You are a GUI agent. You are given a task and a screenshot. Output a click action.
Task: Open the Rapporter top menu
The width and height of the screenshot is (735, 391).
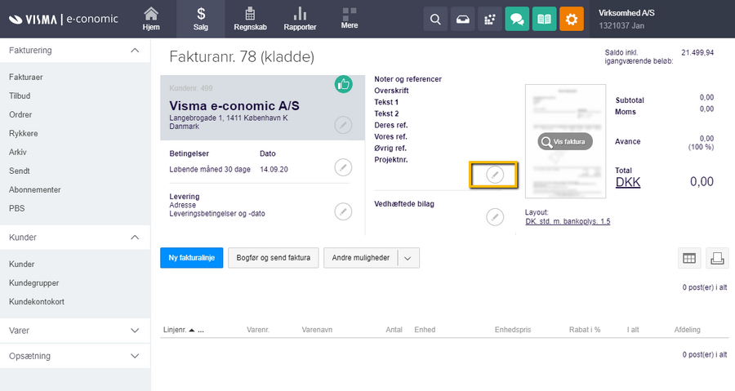pyautogui.click(x=300, y=19)
